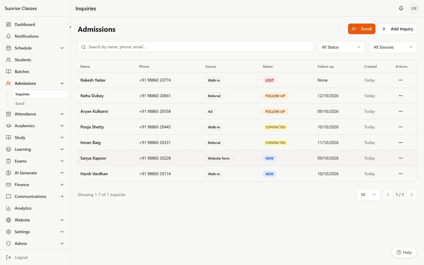This screenshot has width=424, height=265.
Task: Open actions menu for Imran Baig
Action: tap(401, 143)
